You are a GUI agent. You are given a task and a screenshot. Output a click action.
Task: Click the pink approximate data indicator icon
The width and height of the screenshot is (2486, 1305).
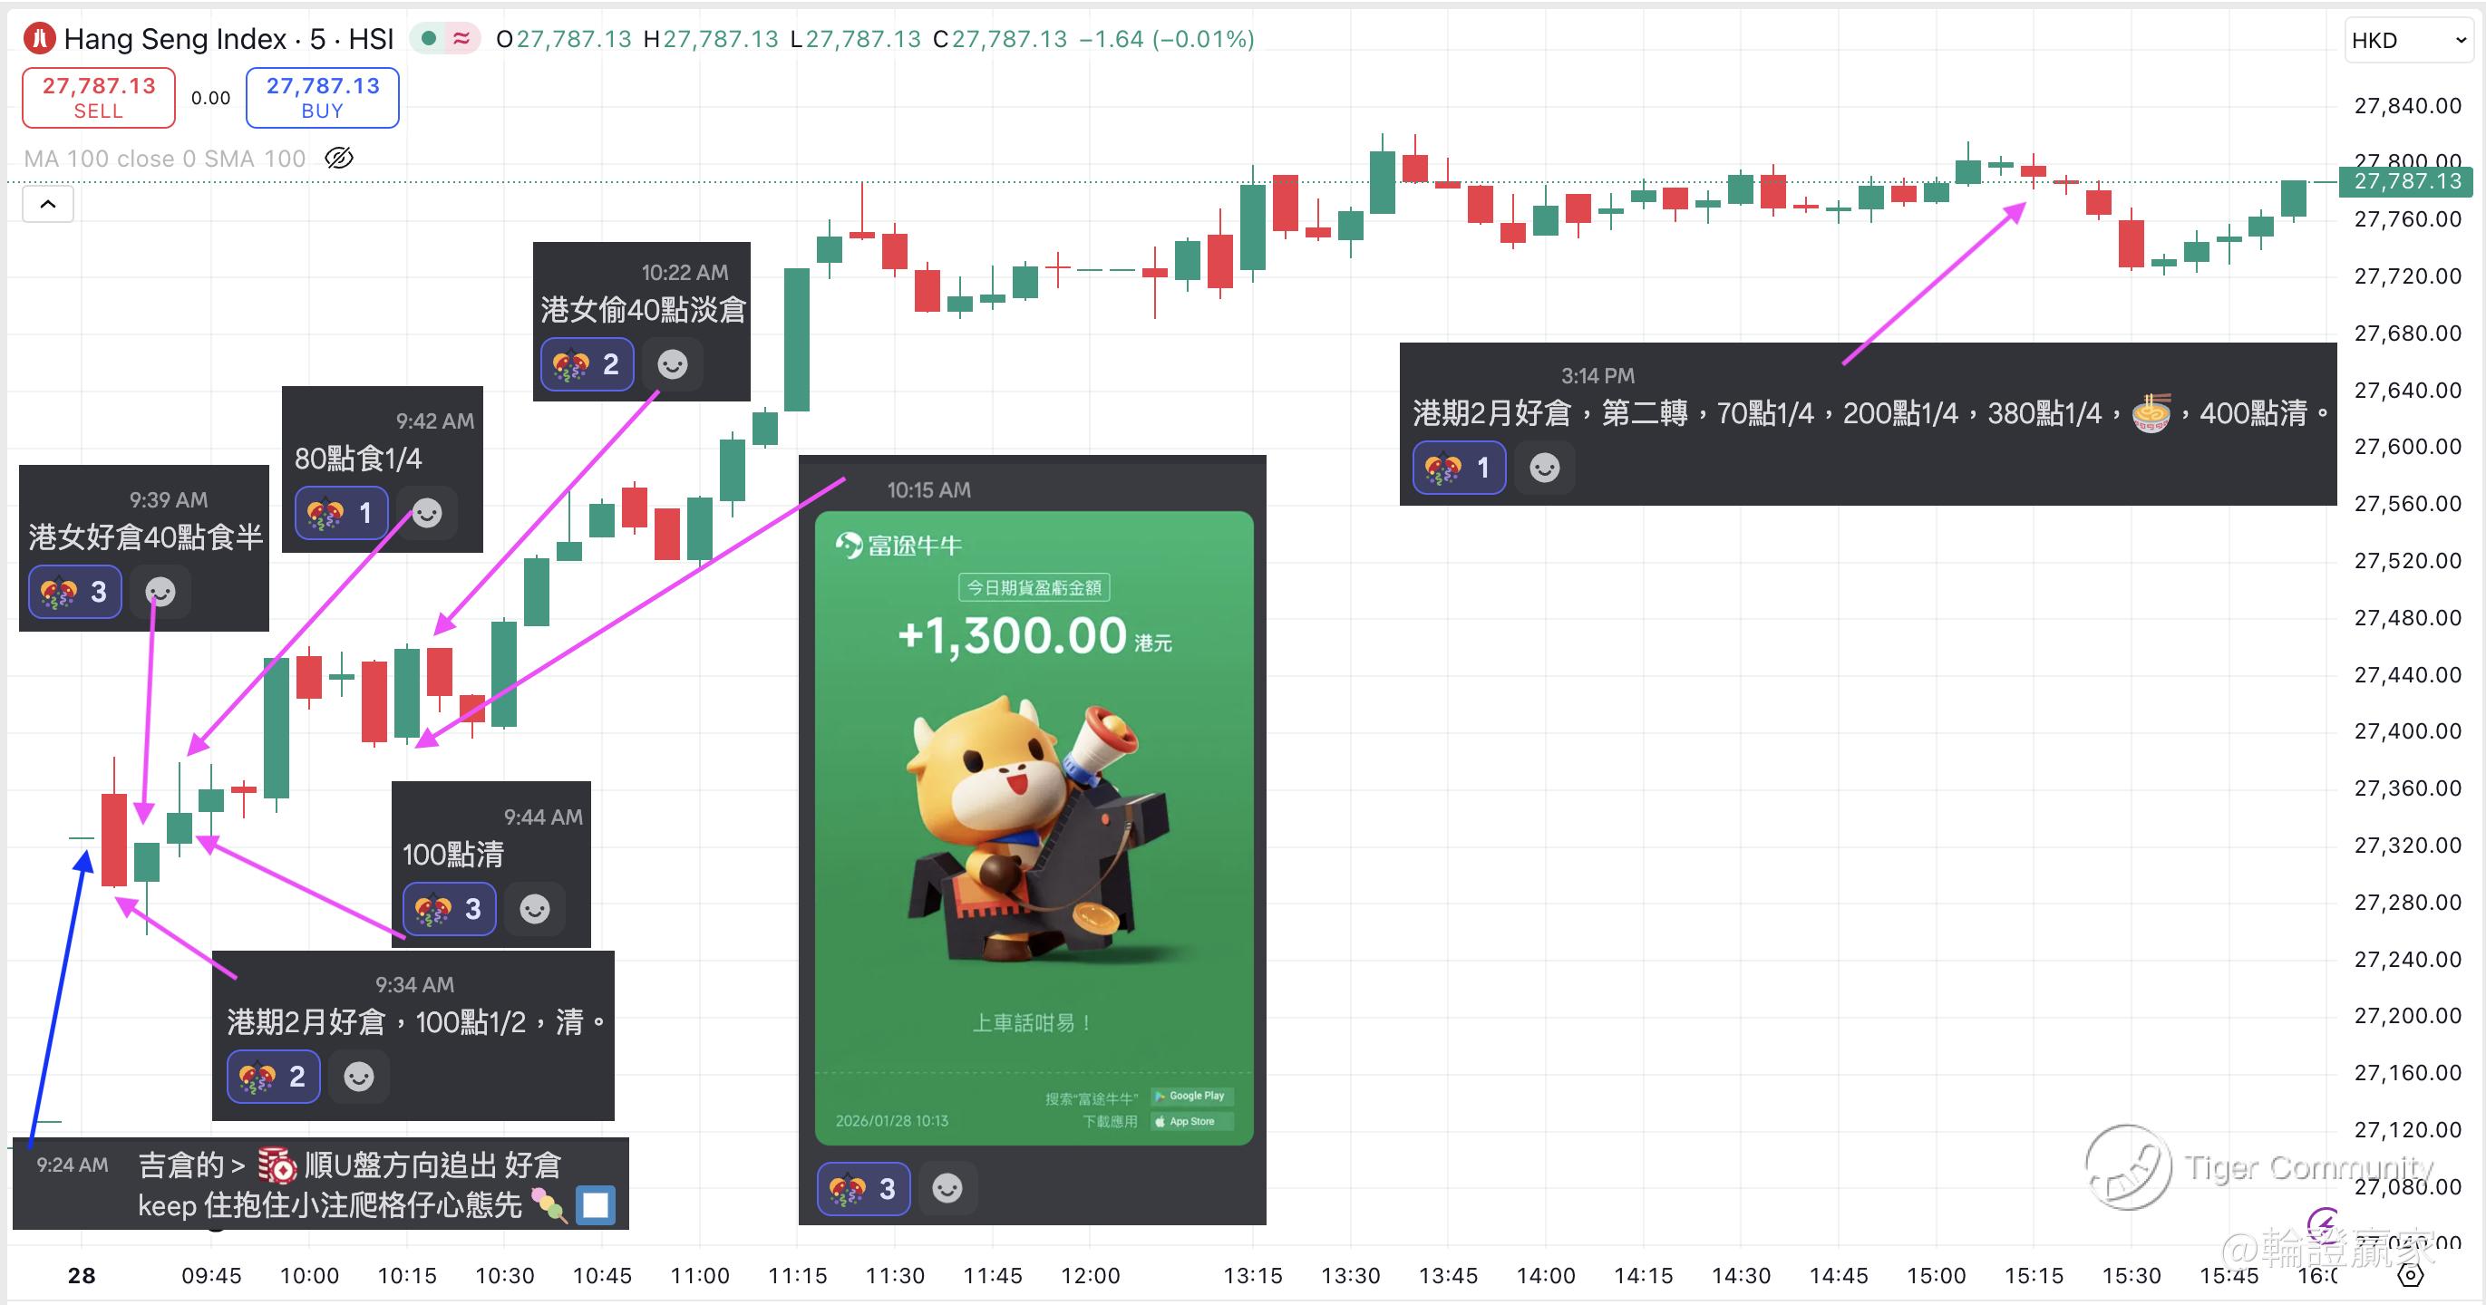(x=461, y=39)
